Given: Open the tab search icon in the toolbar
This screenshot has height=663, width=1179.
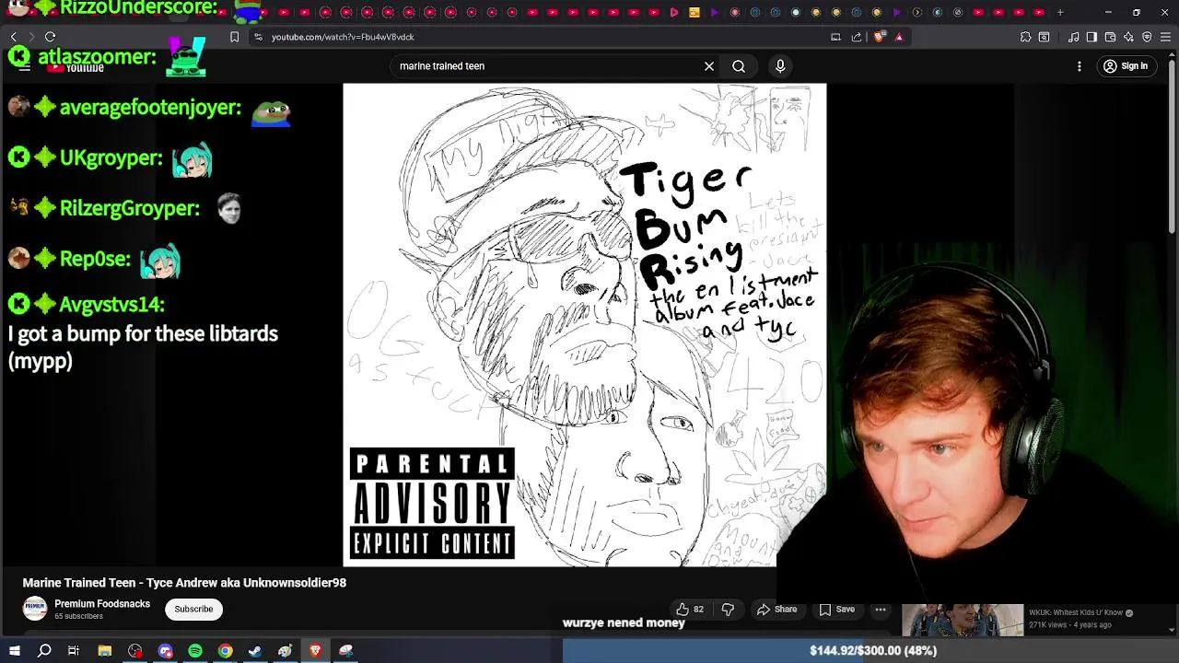Looking at the screenshot, I should pyautogui.click(x=1044, y=37).
